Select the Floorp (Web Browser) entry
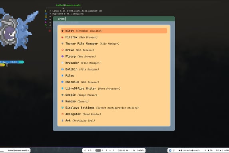Viewport: 229px width, 153px height. tap(114, 56)
